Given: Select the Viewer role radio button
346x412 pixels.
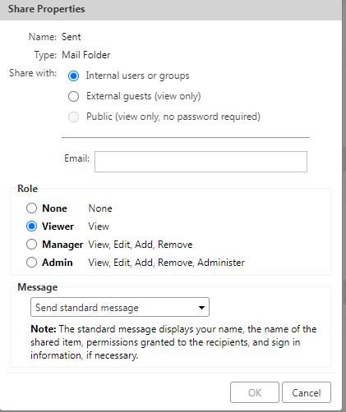Looking at the screenshot, I should pyautogui.click(x=31, y=227).
